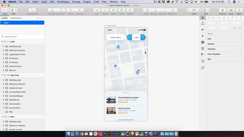Open the Craft menu
The image size is (244, 137).
coord(96,2)
